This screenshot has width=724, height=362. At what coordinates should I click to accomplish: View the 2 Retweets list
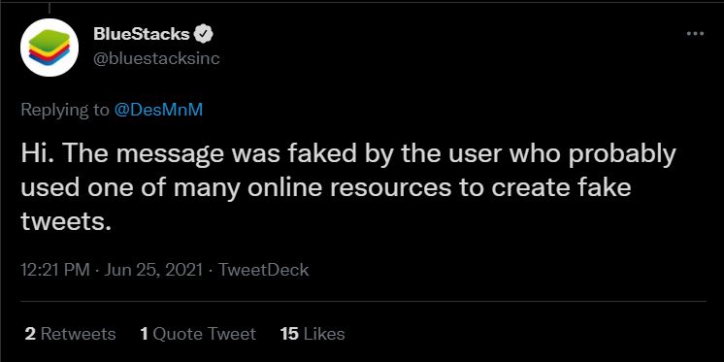click(70, 334)
